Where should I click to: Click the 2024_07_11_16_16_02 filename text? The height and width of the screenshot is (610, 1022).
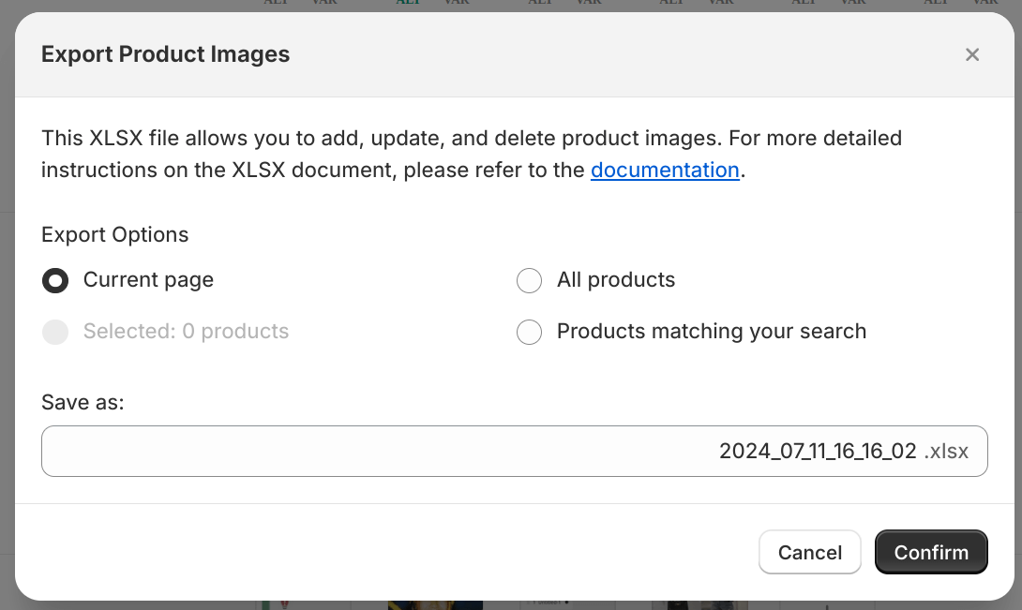click(x=817, y=451)
